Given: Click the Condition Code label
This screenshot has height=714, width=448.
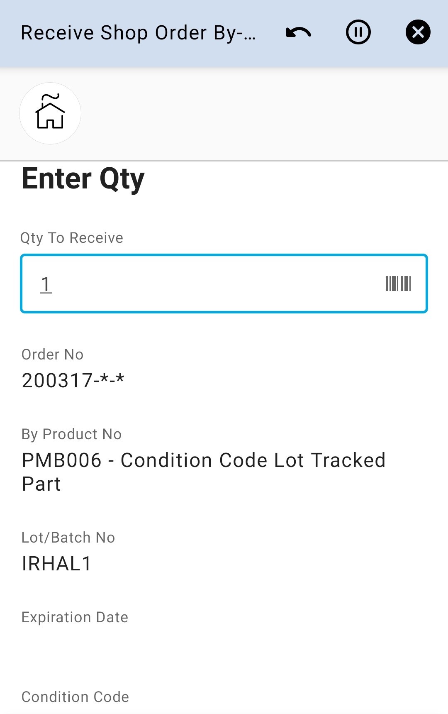Looking at the screenshot, I should point(75,697).
